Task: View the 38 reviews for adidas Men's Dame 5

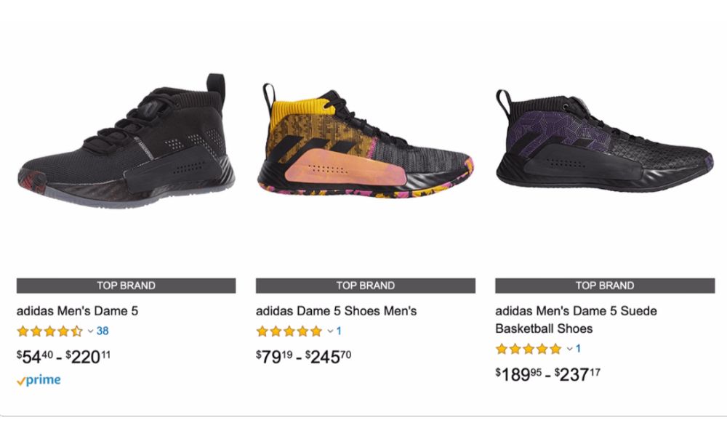Action: coord(103,331)
